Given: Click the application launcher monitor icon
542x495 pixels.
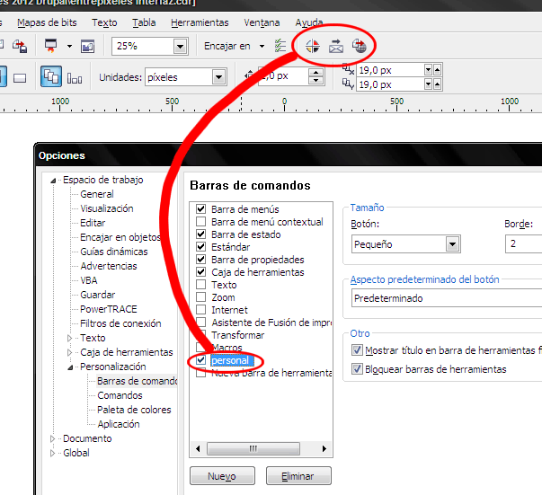Looking at the screenshot, I should 51,46.
